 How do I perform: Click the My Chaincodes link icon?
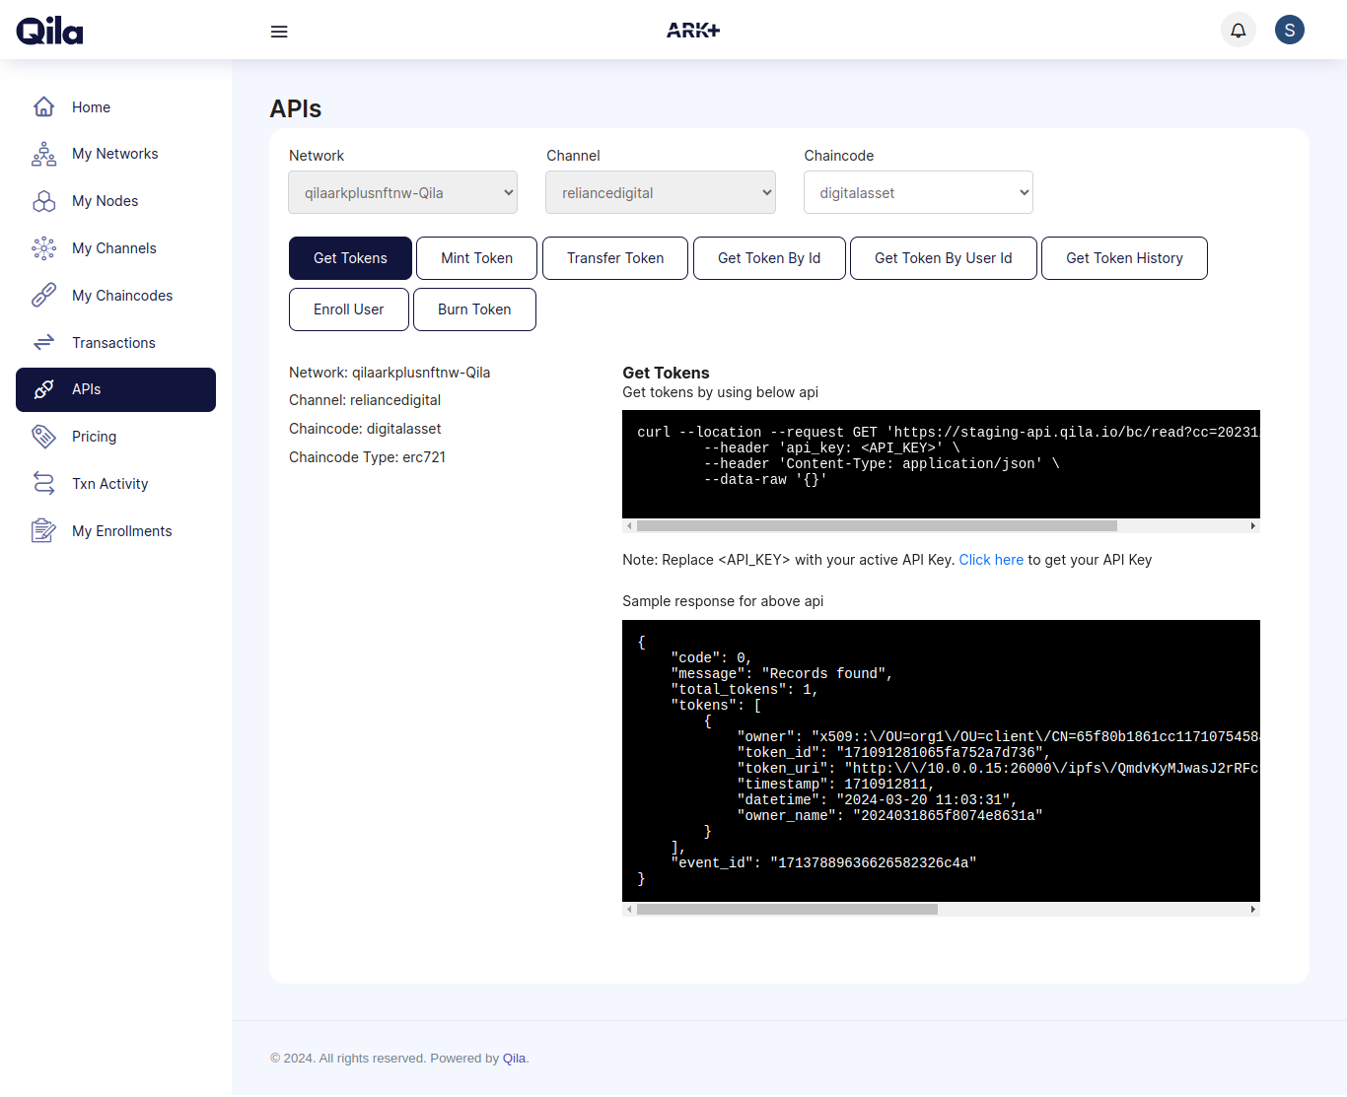pos(44,295)
